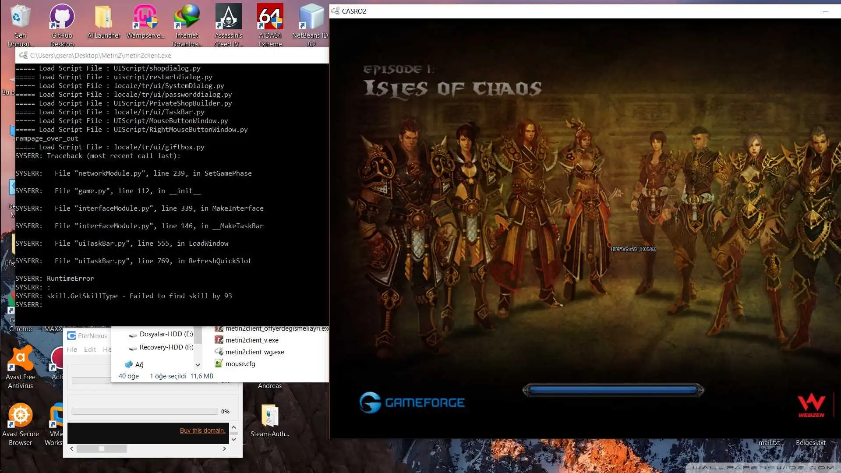
Task: Open the Edit menu in EterNexus
Action: [x=90, y=349]
